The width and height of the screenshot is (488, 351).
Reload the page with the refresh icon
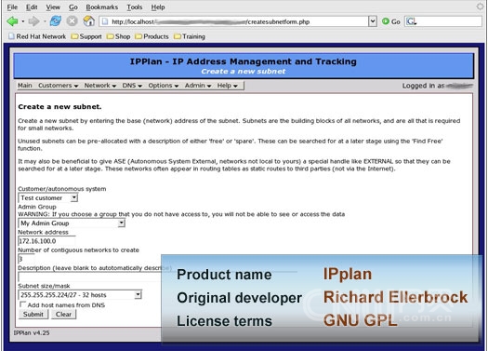(x=56, y=21)
